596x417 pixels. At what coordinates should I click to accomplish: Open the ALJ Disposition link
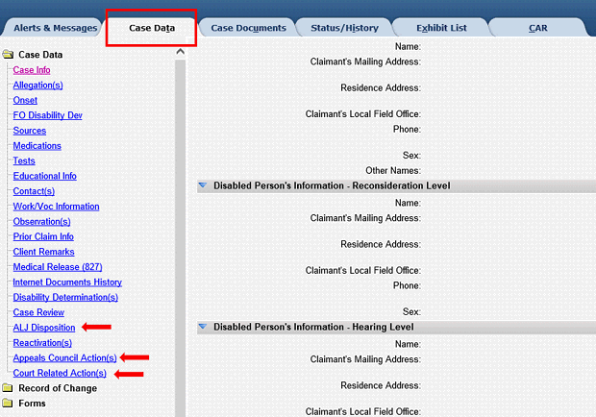44,328
